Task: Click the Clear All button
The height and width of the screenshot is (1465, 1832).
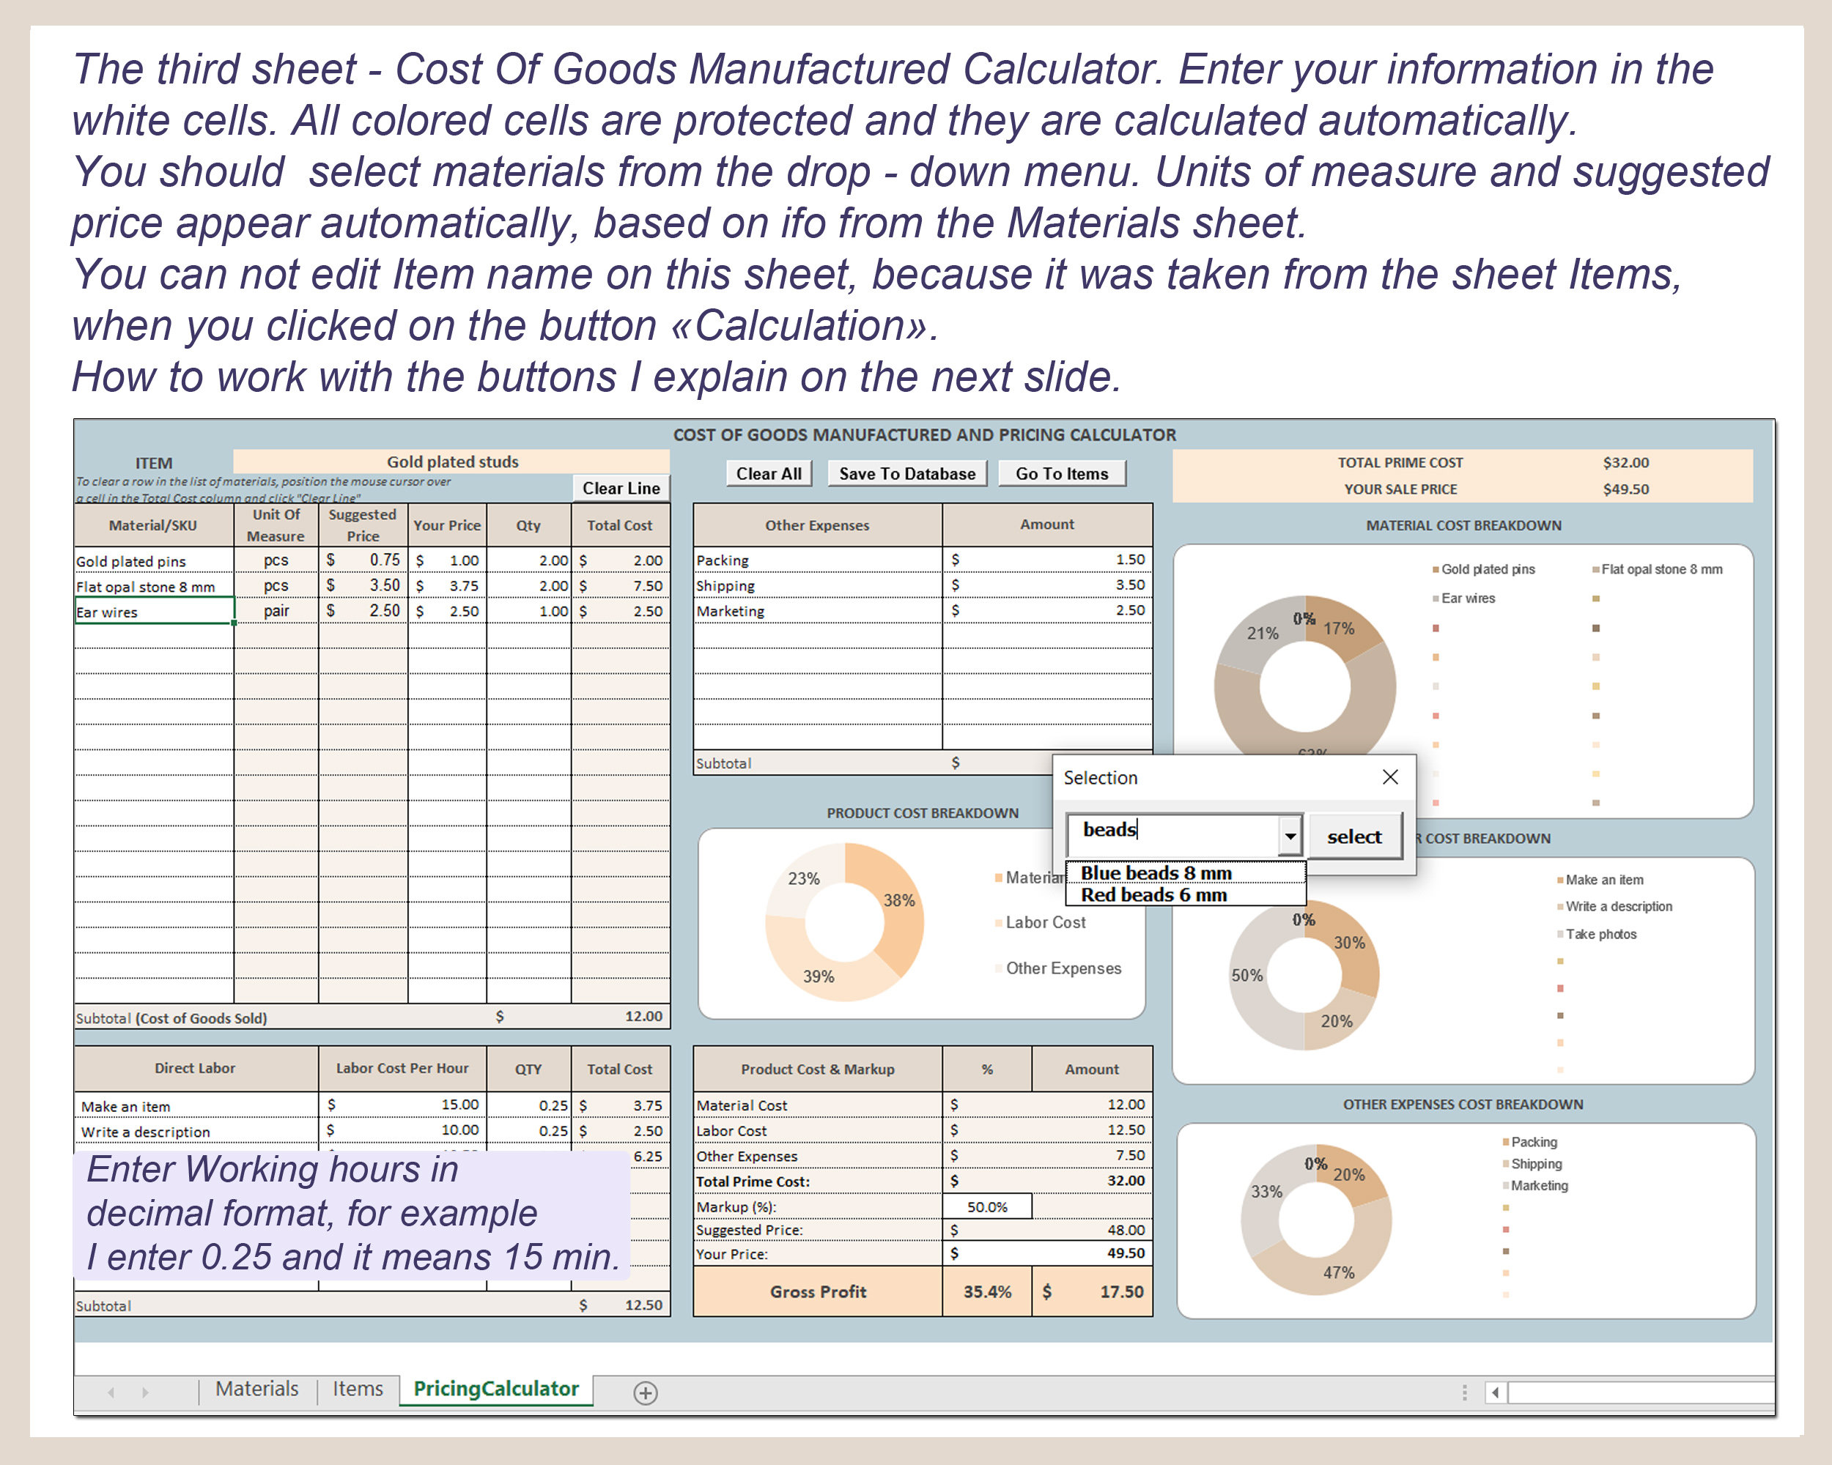Action: 769,474
